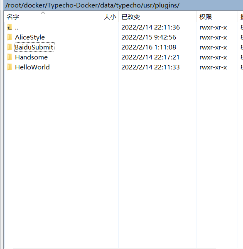Viewport: 243px width, 249px height.
Task: Select the Handsome folder icon
Action: click(x=10, y=57)
